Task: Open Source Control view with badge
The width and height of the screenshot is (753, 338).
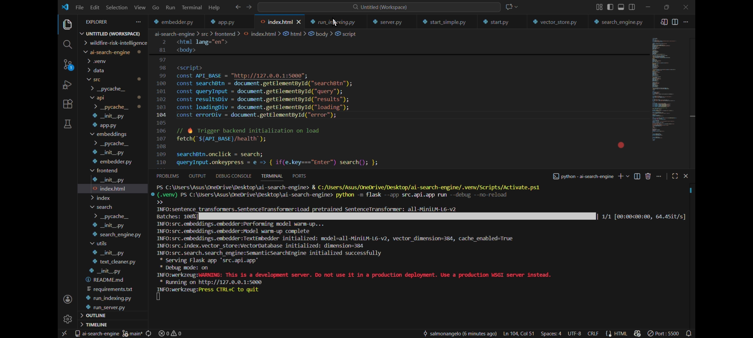Action: tap(67, 65)
